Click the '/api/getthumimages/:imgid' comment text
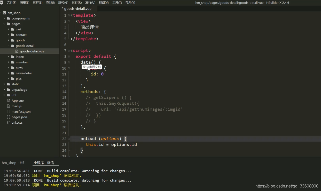321x191 pixels. [148, 109]
